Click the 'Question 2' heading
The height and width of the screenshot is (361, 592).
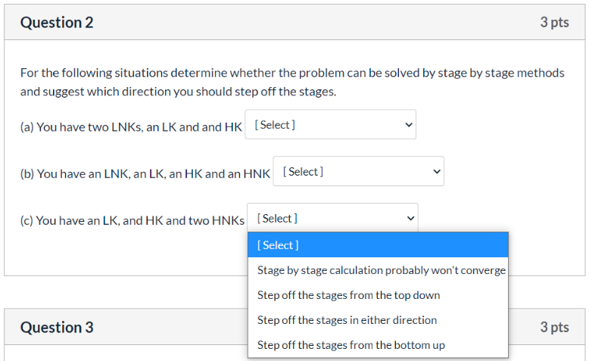pos(57,23)
